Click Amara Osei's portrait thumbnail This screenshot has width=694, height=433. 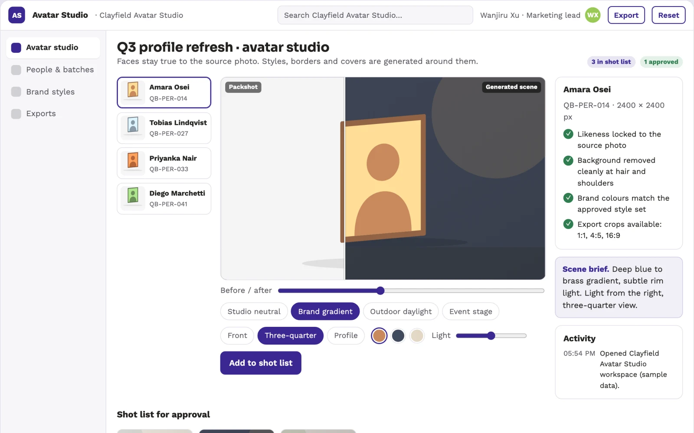point(133,92)
